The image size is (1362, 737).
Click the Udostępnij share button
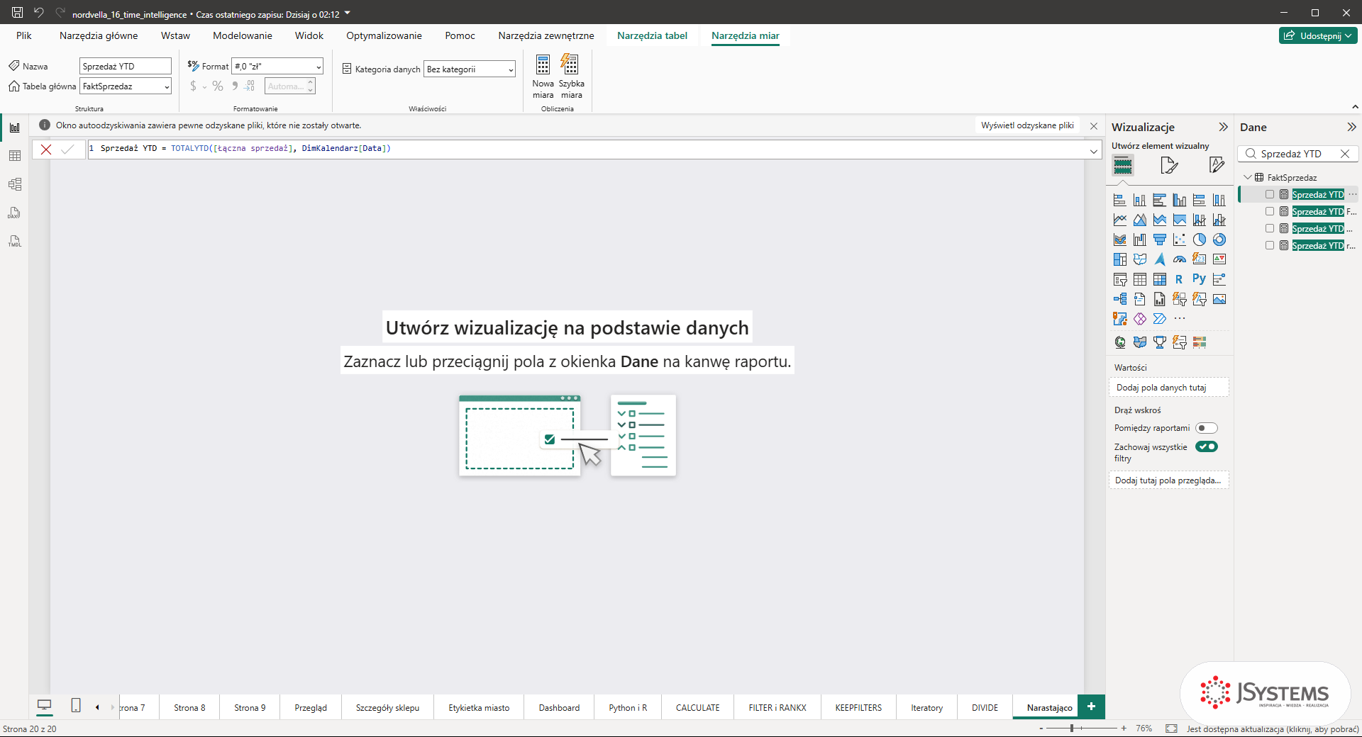(x=1318, y=35)
